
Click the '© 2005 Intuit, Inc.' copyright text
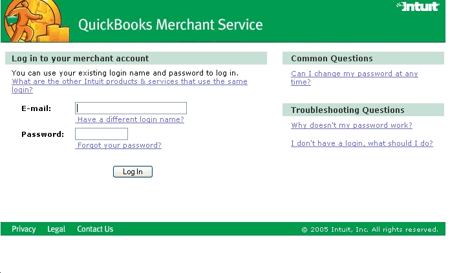click(x=370, y=229)
